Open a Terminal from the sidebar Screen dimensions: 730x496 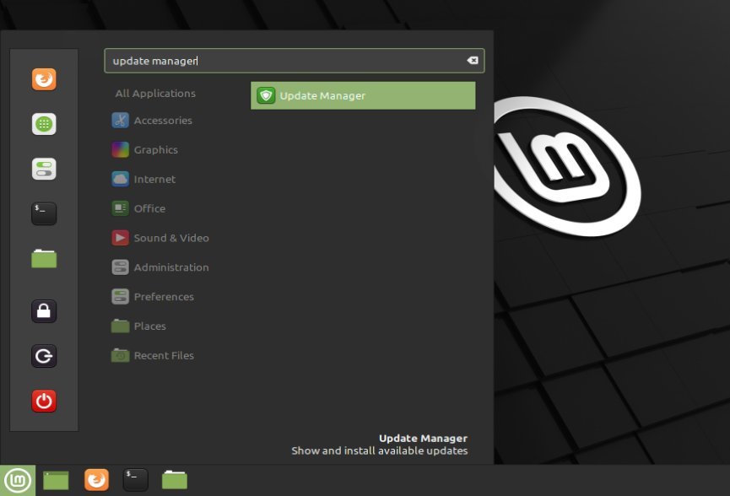click(43, 213)
